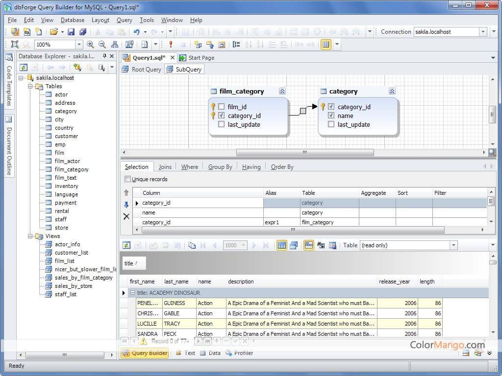
Task: Check last_update in film_category table
Action: pyautogui.click(x=221, y=124)
